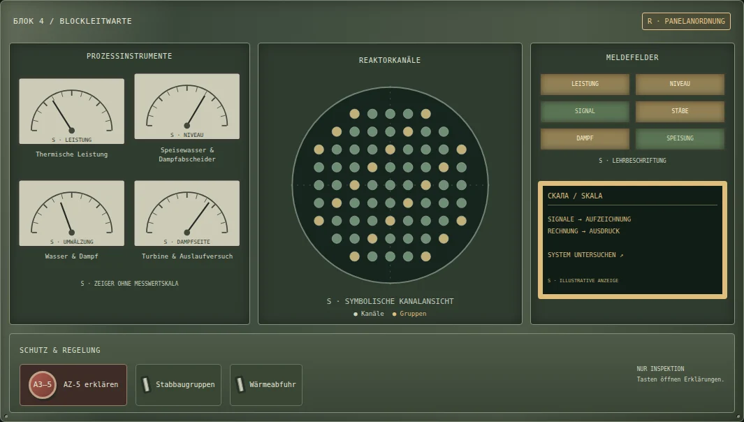Follow the SYSTEM UNTERSUCHEN link
This screenshot has width=744, height=422.
click(585, 255)
